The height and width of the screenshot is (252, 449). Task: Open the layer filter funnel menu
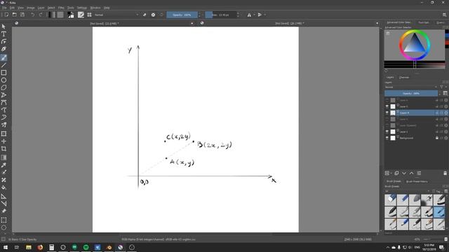(x=442, y=87)
